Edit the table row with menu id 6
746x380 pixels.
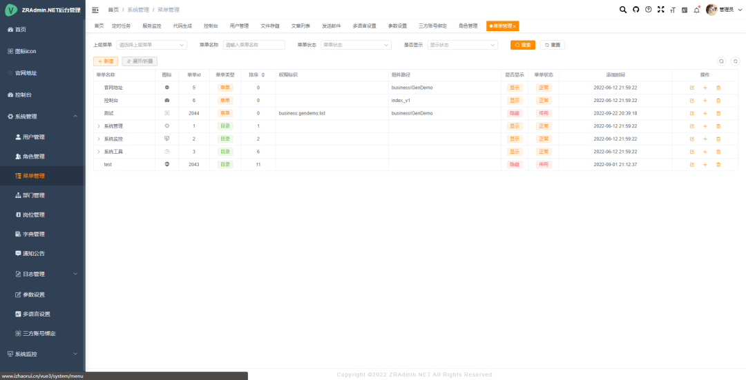point(691,101)
